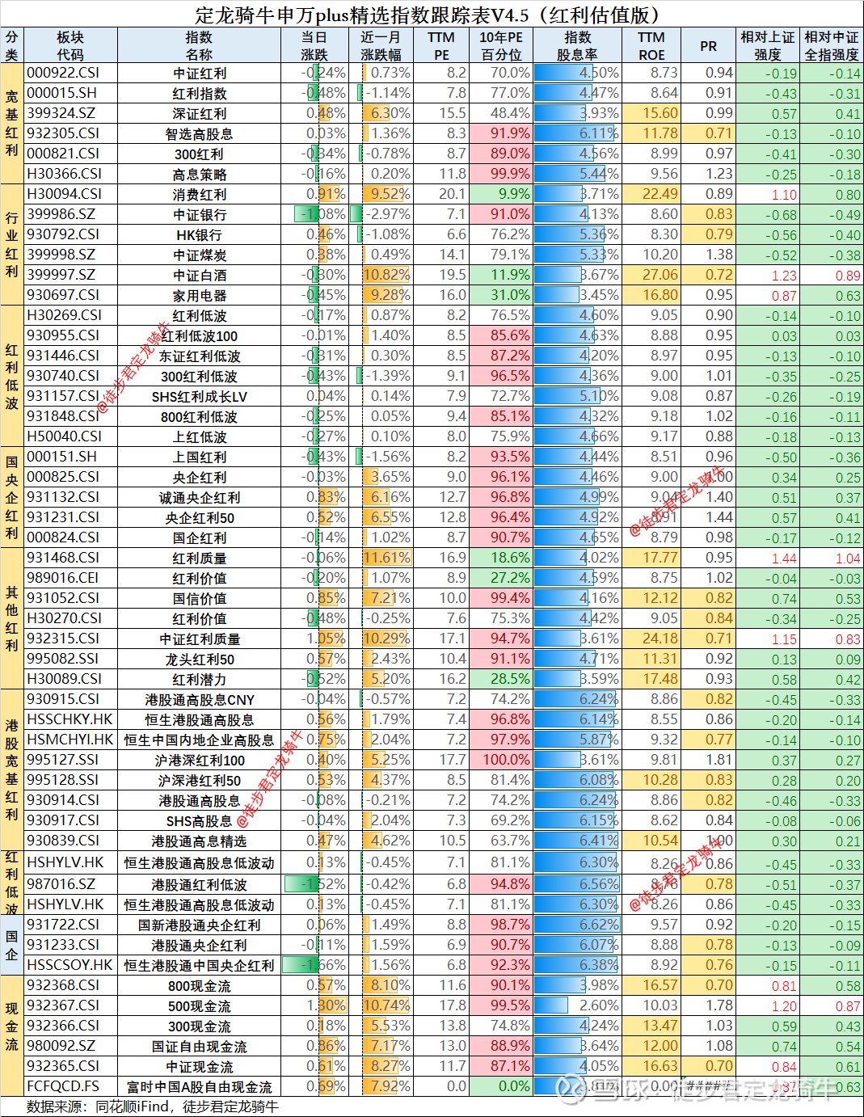Click the 相对上证强度 column header

pos(767,45)
